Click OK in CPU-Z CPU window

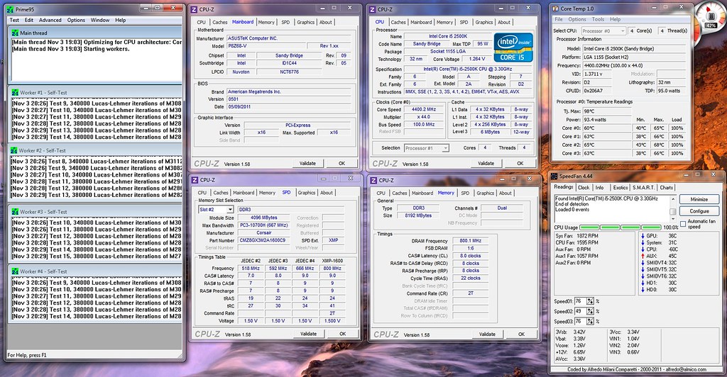point(520,163)
